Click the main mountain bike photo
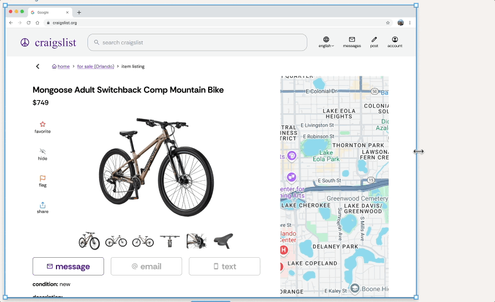The height and width of the screenshot is (302, 495). pyautogui.click(x=156, y=167)
